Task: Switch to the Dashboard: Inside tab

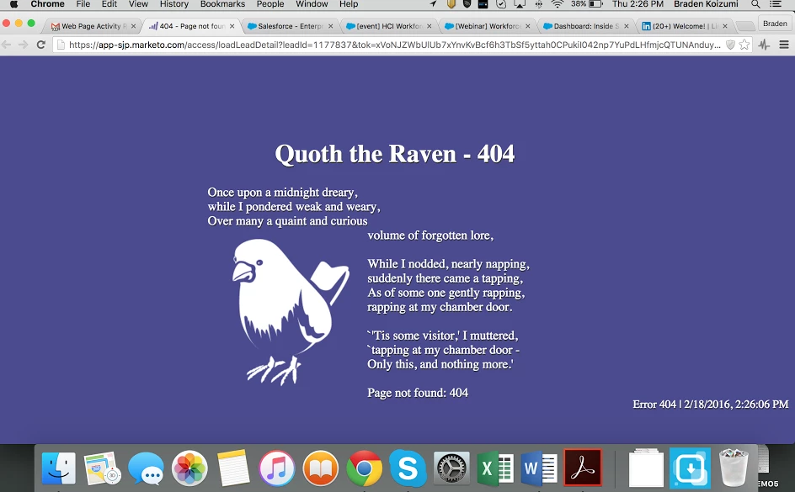Action: (x=585, y=26)
